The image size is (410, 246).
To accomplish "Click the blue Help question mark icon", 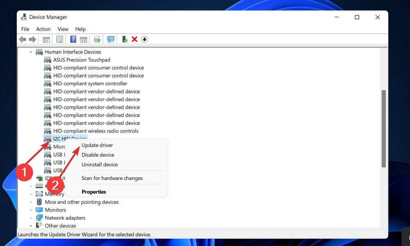I will point(73,39).
